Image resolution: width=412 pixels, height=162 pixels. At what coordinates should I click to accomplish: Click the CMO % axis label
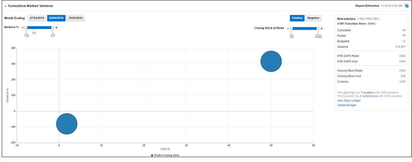pyautogui.click(x=165, y=149)
